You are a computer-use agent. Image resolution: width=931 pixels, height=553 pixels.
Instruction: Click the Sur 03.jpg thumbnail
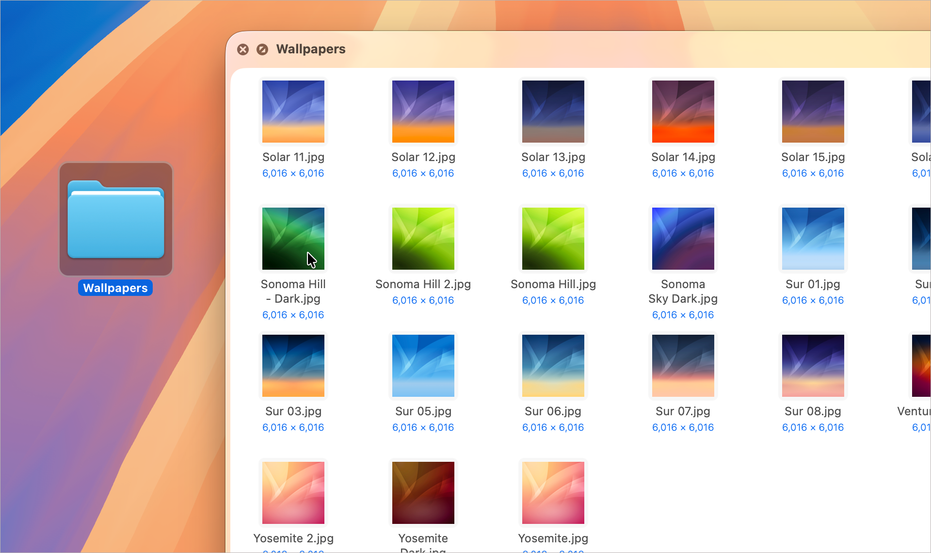[293, 366]
